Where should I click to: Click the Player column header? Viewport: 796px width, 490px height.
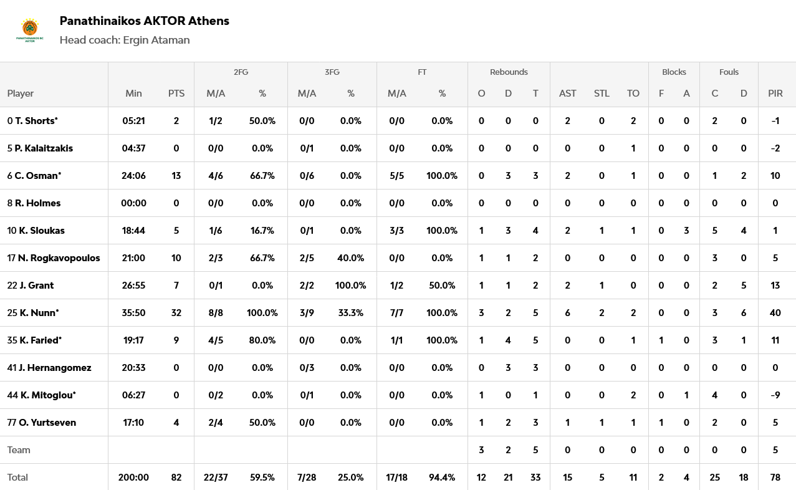[21, 94]
